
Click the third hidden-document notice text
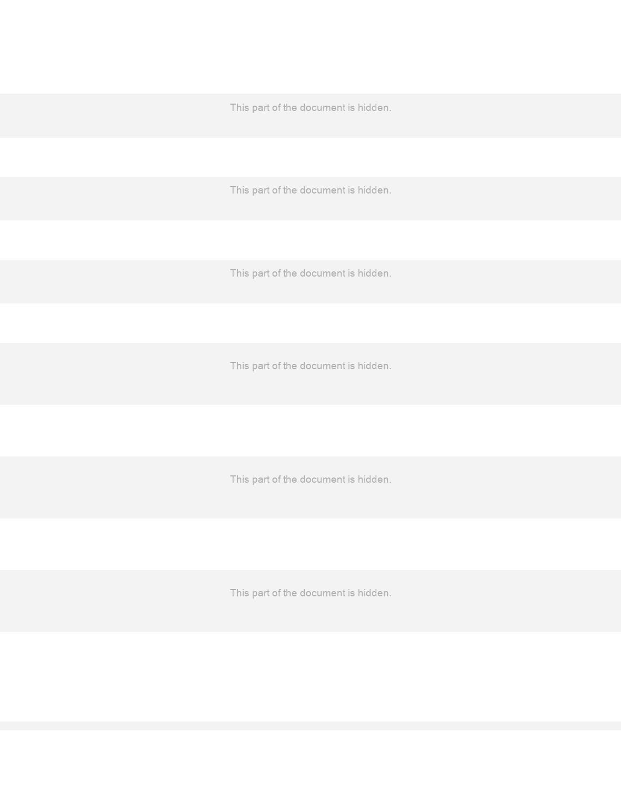(310, 273)
